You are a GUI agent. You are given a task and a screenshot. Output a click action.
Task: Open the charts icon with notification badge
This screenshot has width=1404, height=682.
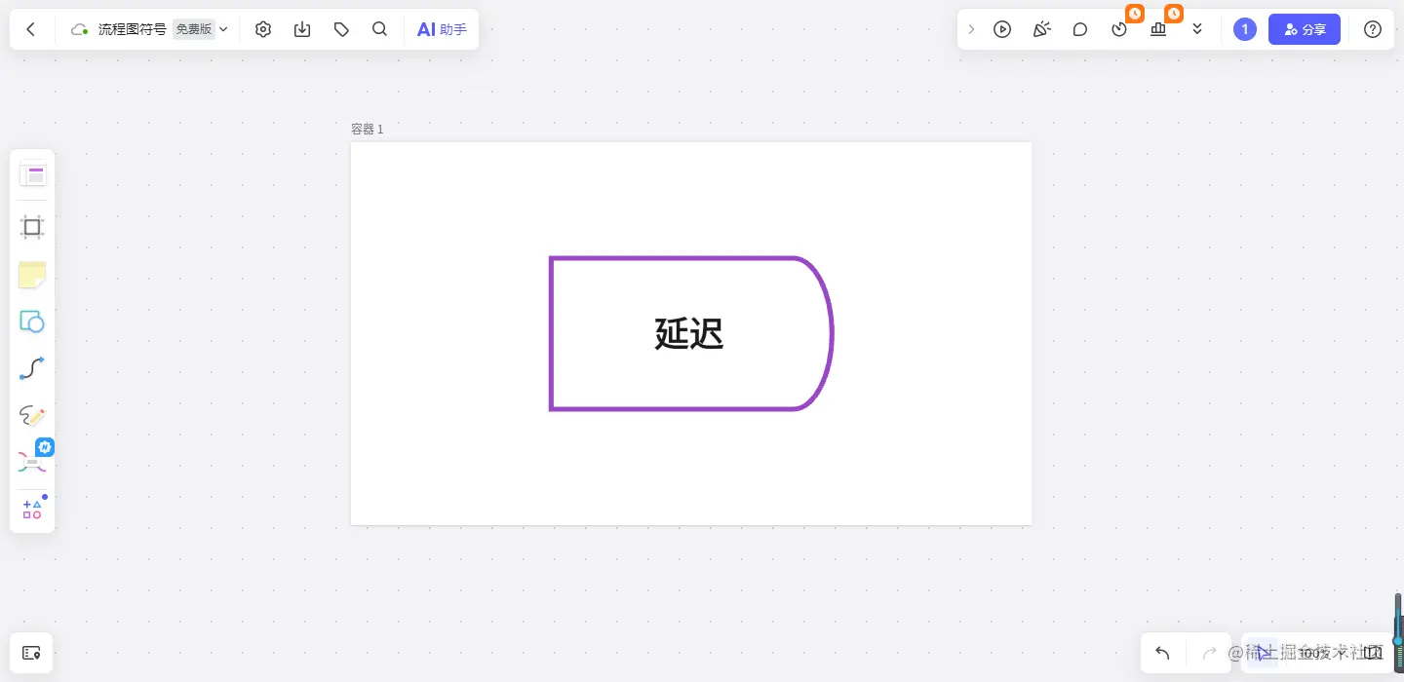coord(1158,29)
